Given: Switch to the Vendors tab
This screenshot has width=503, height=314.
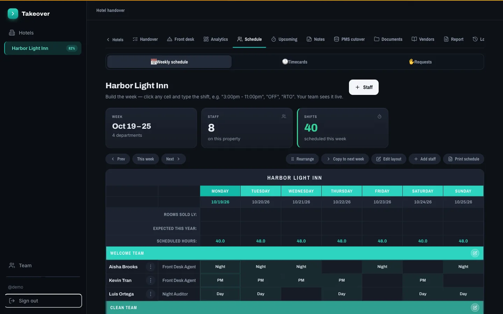Looking at the screenshot, I should point(423,39).
